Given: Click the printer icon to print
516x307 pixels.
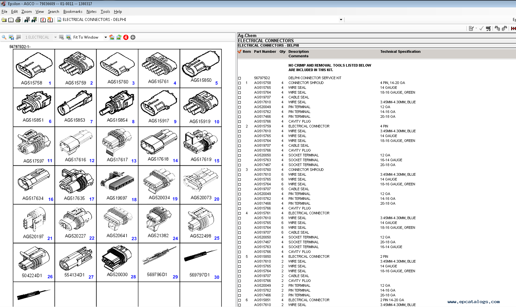Looking at the screenshot, I should point(18,20).
